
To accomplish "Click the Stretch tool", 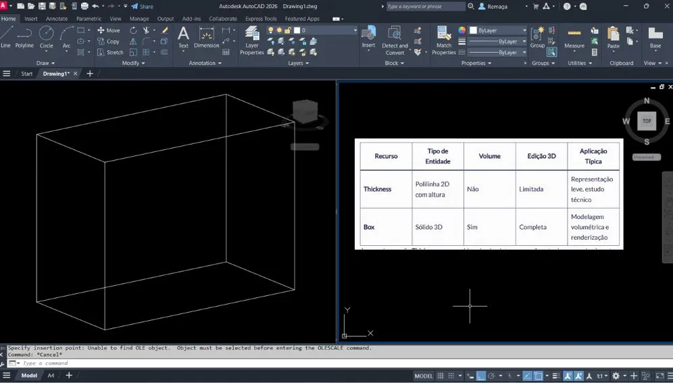I will 109,52.
